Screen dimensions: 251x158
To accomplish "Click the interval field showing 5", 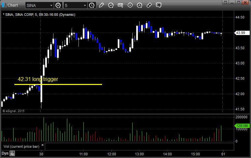I will point(74,5).
